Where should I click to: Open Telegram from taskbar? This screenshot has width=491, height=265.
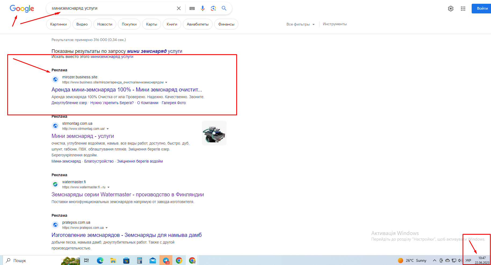coord(166,260)
